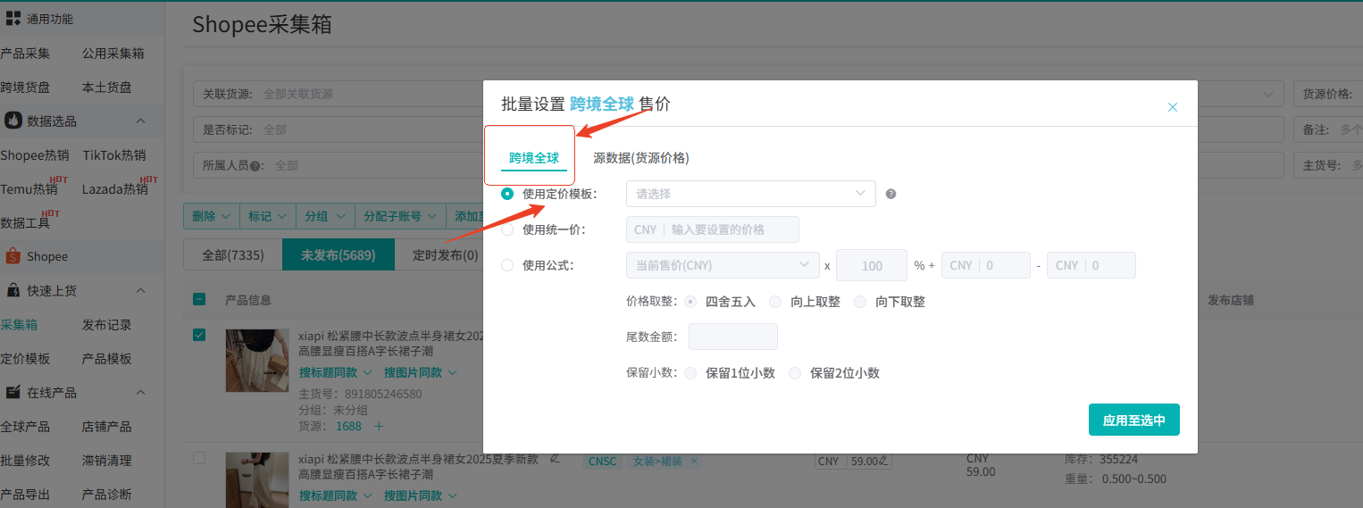Screen dimensions: 1363x508
Task: Click the 应用至选中 button
Action: point(1134,420)
